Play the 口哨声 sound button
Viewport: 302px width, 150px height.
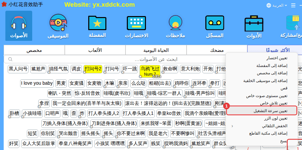click(52, 114)
